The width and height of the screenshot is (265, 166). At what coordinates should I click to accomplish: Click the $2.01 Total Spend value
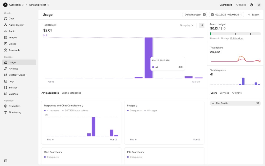[x=48, y=30]
